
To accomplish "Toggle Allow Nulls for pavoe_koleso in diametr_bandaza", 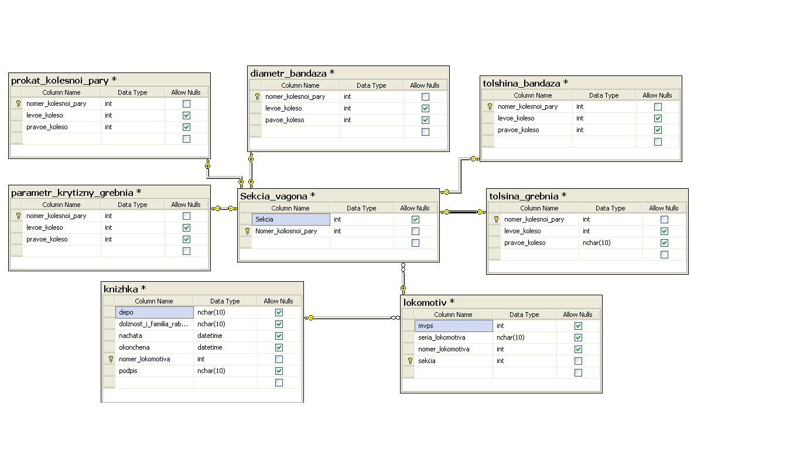I will tap(425, 120).
